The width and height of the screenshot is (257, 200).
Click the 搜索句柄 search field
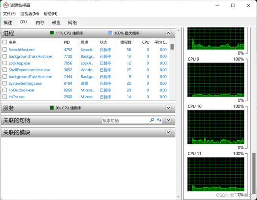pyautogui.click(x=126, y=120)
